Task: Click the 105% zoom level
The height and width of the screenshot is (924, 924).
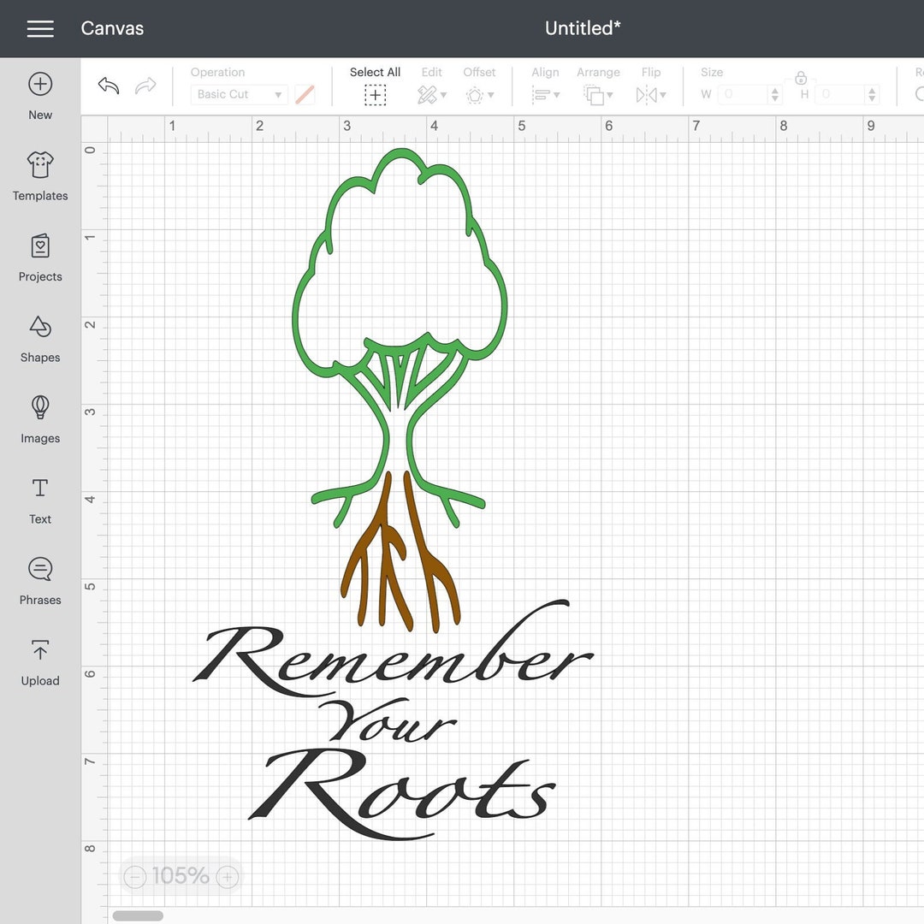Action: click(181, 876)
